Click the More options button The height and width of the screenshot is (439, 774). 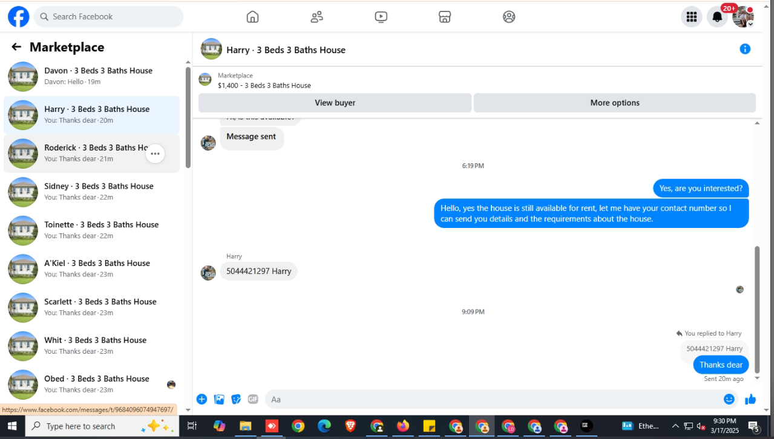pyautogui.click(x=615, y=103)
